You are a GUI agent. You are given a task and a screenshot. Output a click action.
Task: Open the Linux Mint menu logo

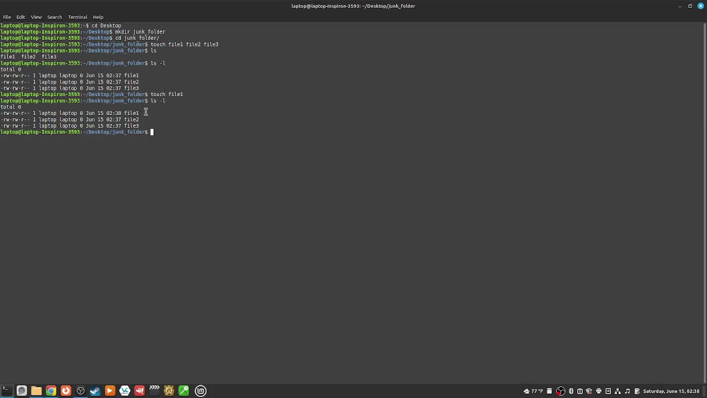(x=201, y=391)
